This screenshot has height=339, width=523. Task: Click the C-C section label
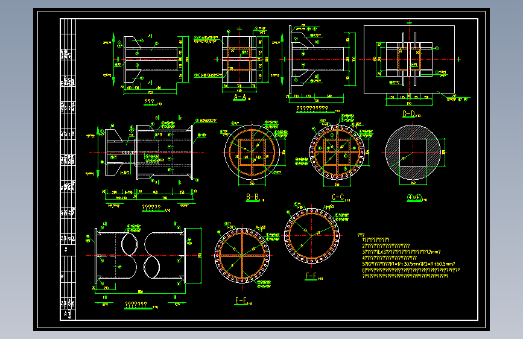[338, 197]
